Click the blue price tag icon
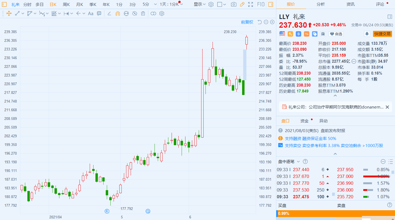The height and width of the screenshot is (220, 395). point(315,34)
